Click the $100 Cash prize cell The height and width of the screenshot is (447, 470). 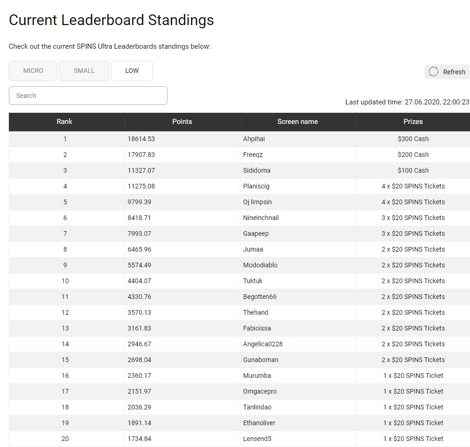pos(413,170)
